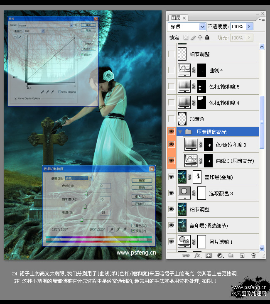Create a new adjustment layer from the half-circle icon

point(220,255)
